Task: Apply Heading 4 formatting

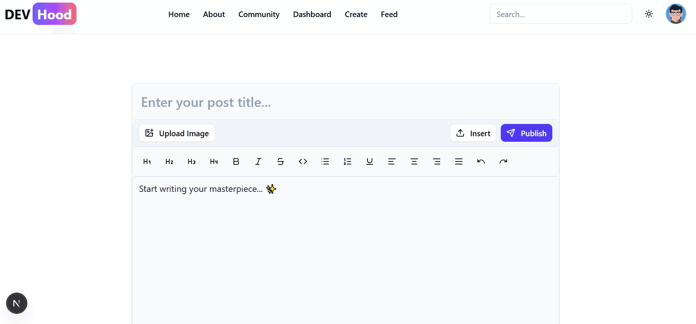Action: 214,161
